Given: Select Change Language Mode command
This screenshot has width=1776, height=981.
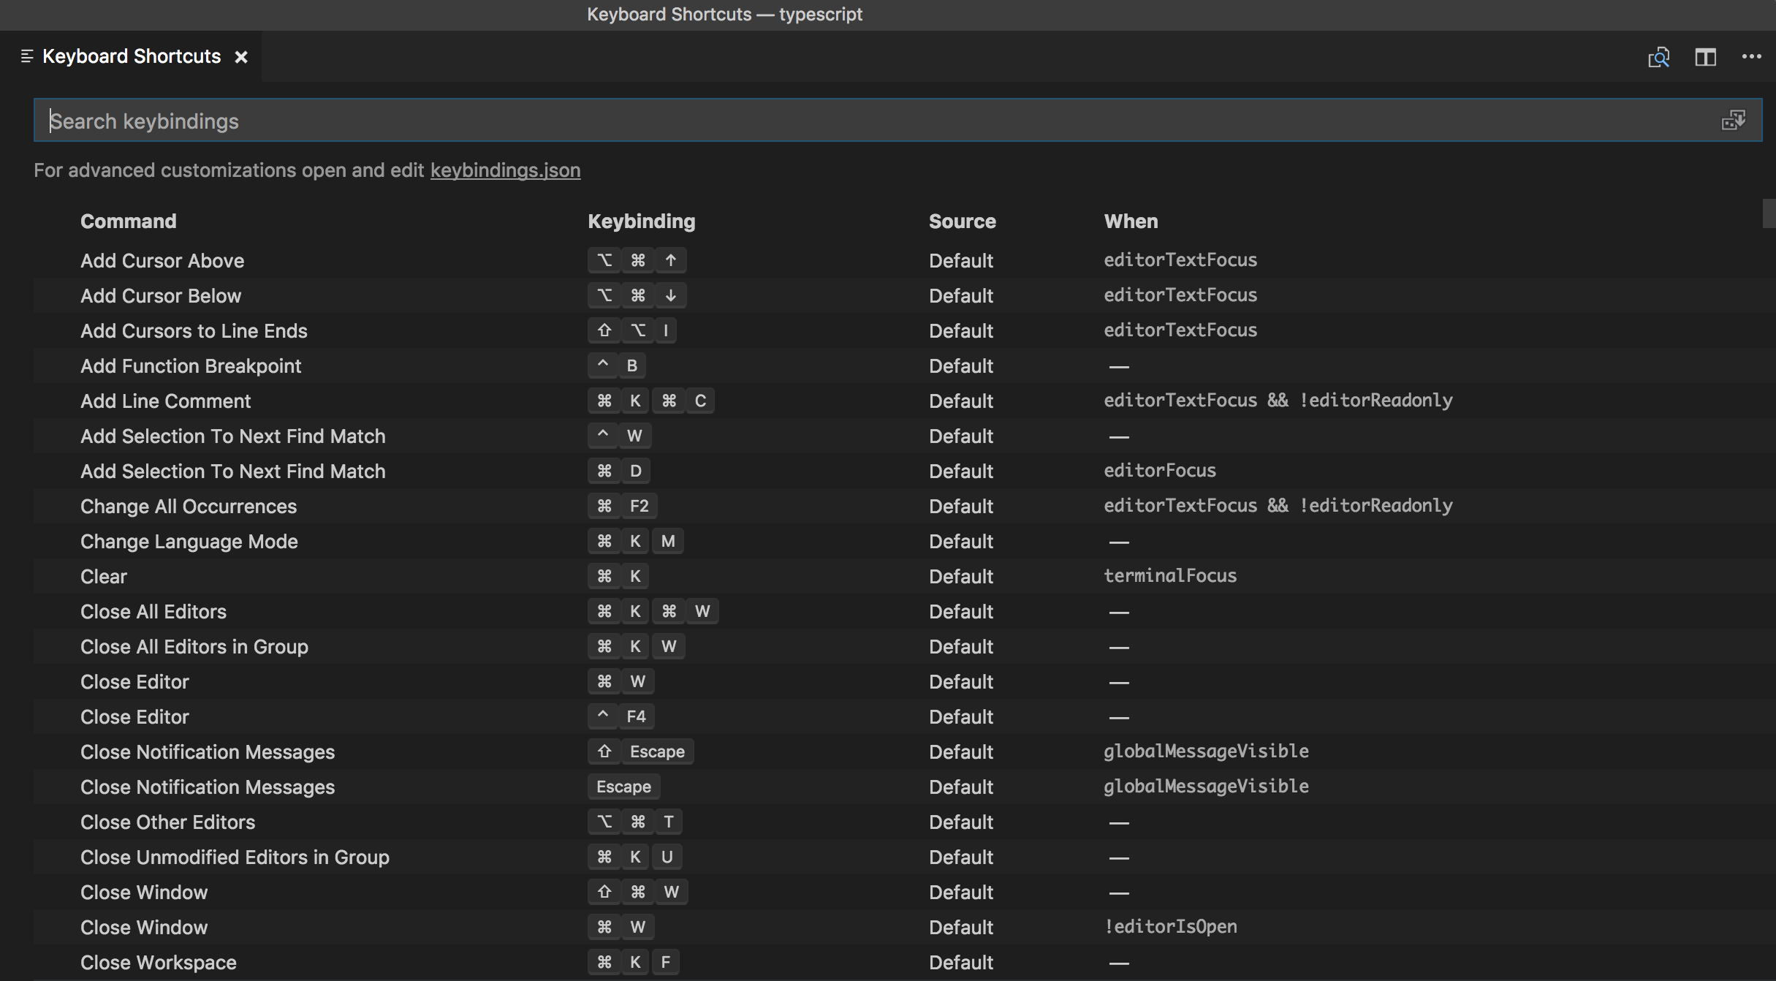Looking at the screenshot, I should 189,541.
